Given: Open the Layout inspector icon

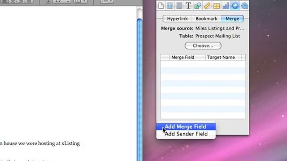Looking at the screenshot, I should (x=170, y=5).
